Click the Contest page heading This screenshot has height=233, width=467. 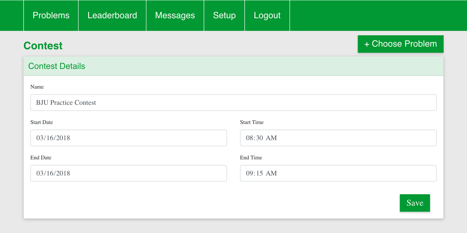(x=43, y=46)
